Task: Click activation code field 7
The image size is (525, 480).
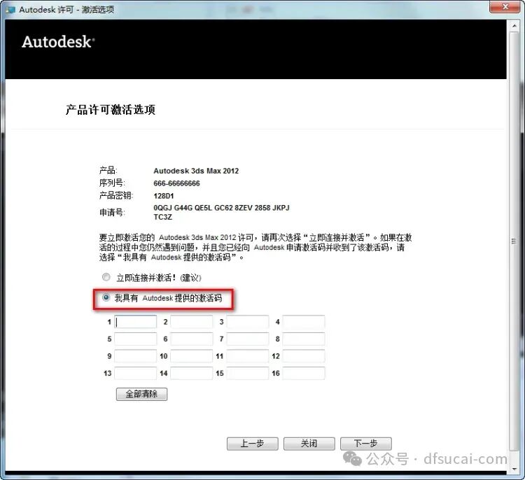Action: [x=247, y=339]
